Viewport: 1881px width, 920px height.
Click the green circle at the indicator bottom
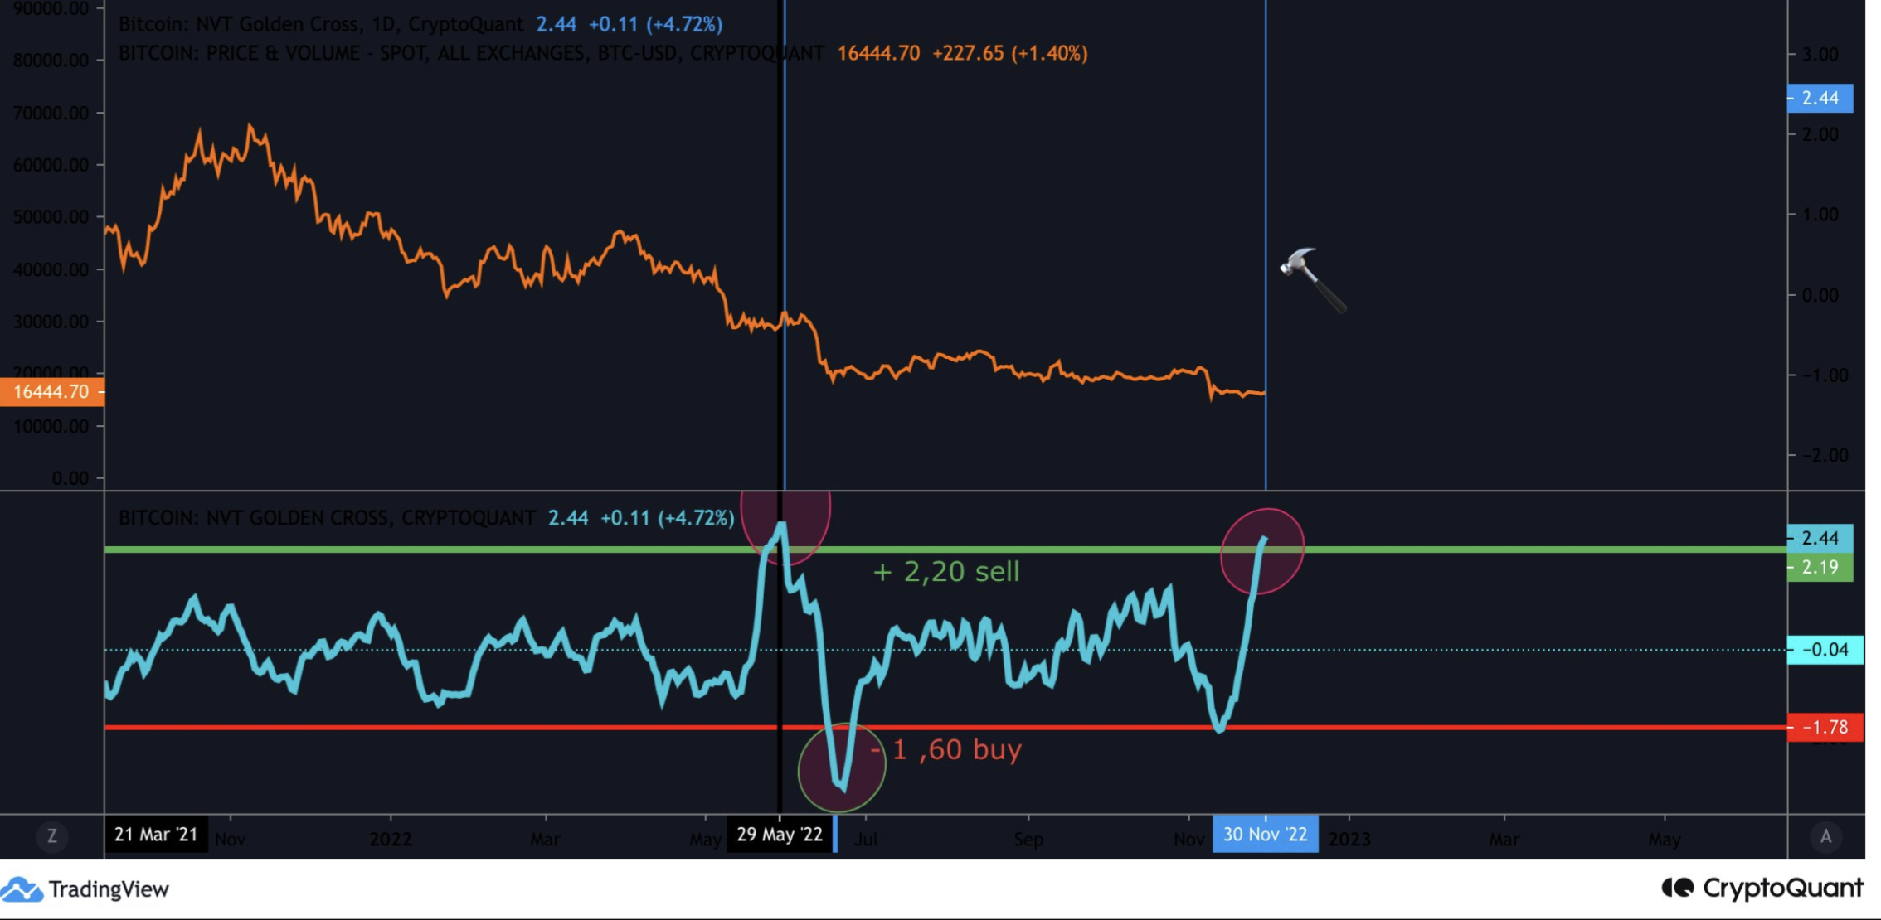click(842, 767)
